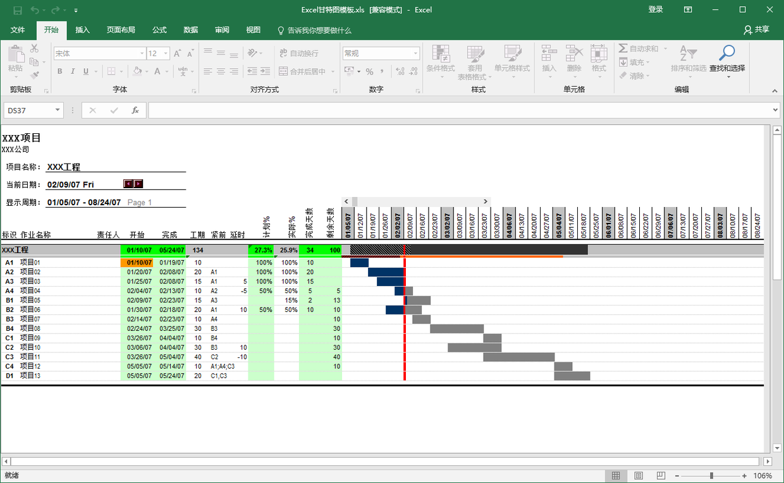Open the font size 12 dropdown
The image size is (784, 483).
coord(166,54)
